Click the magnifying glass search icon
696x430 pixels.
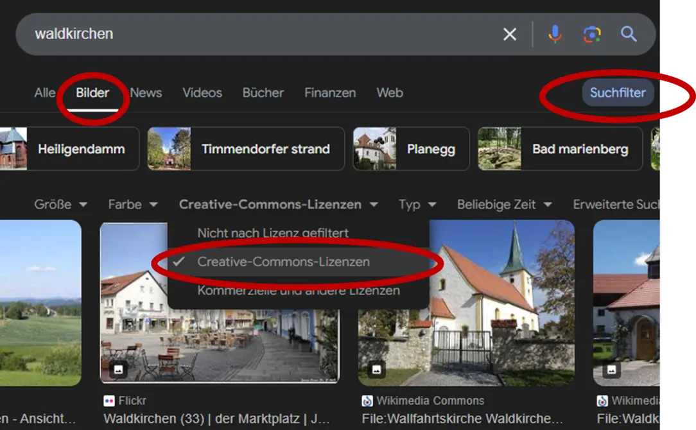point(629,34)
